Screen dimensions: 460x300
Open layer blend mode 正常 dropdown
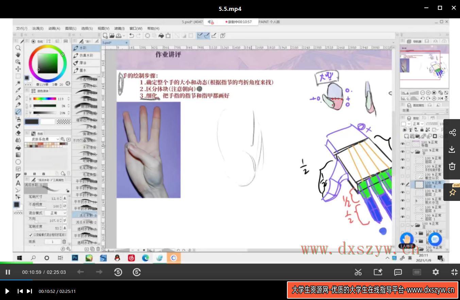(418, 124)
